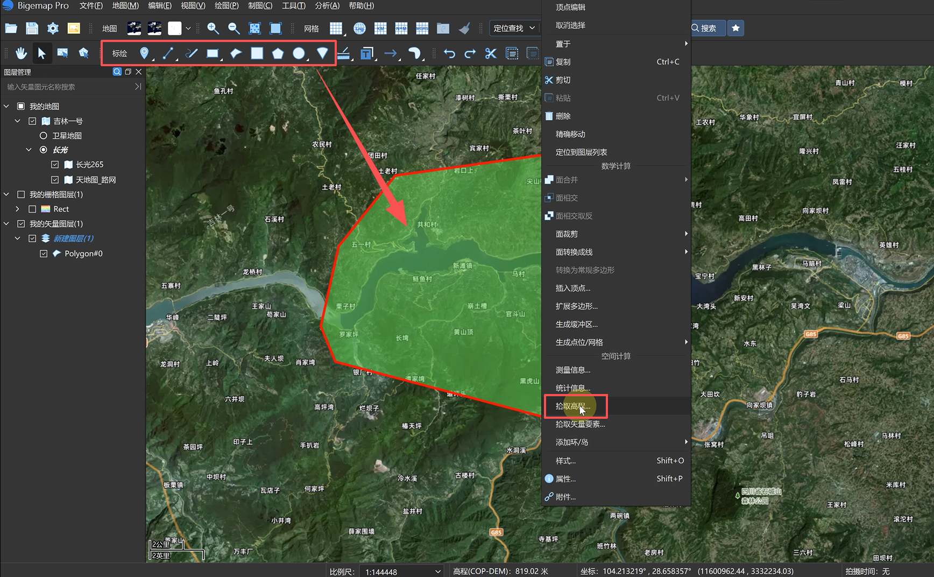Open a file with the folder icon
934x577 pixels.
pos(11,29)
